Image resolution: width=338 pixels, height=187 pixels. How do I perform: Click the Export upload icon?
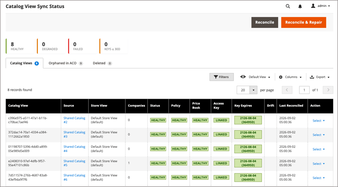(x=312, y=77)
